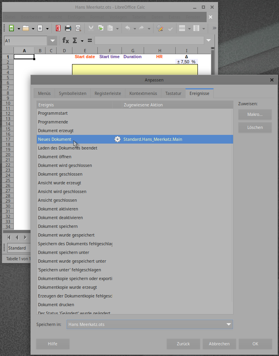Expand toolbar overflow double-chevron
Viewport: 279px width, 356px height.
click(214, 28)
